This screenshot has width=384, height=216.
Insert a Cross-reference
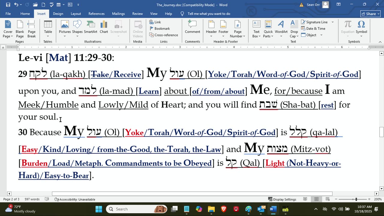tap(163, 35)
